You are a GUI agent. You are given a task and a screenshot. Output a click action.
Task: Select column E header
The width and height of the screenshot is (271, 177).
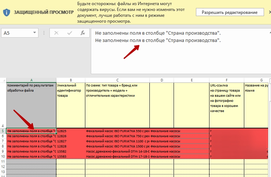[192, 80]
